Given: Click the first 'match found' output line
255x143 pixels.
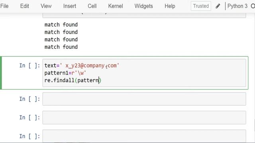Looking at the screenshot, I should (x=61, y=25).
